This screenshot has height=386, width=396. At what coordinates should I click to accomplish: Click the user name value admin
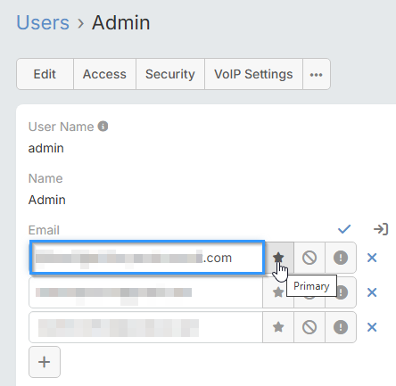pyautogui.click(x=46, y=148)
